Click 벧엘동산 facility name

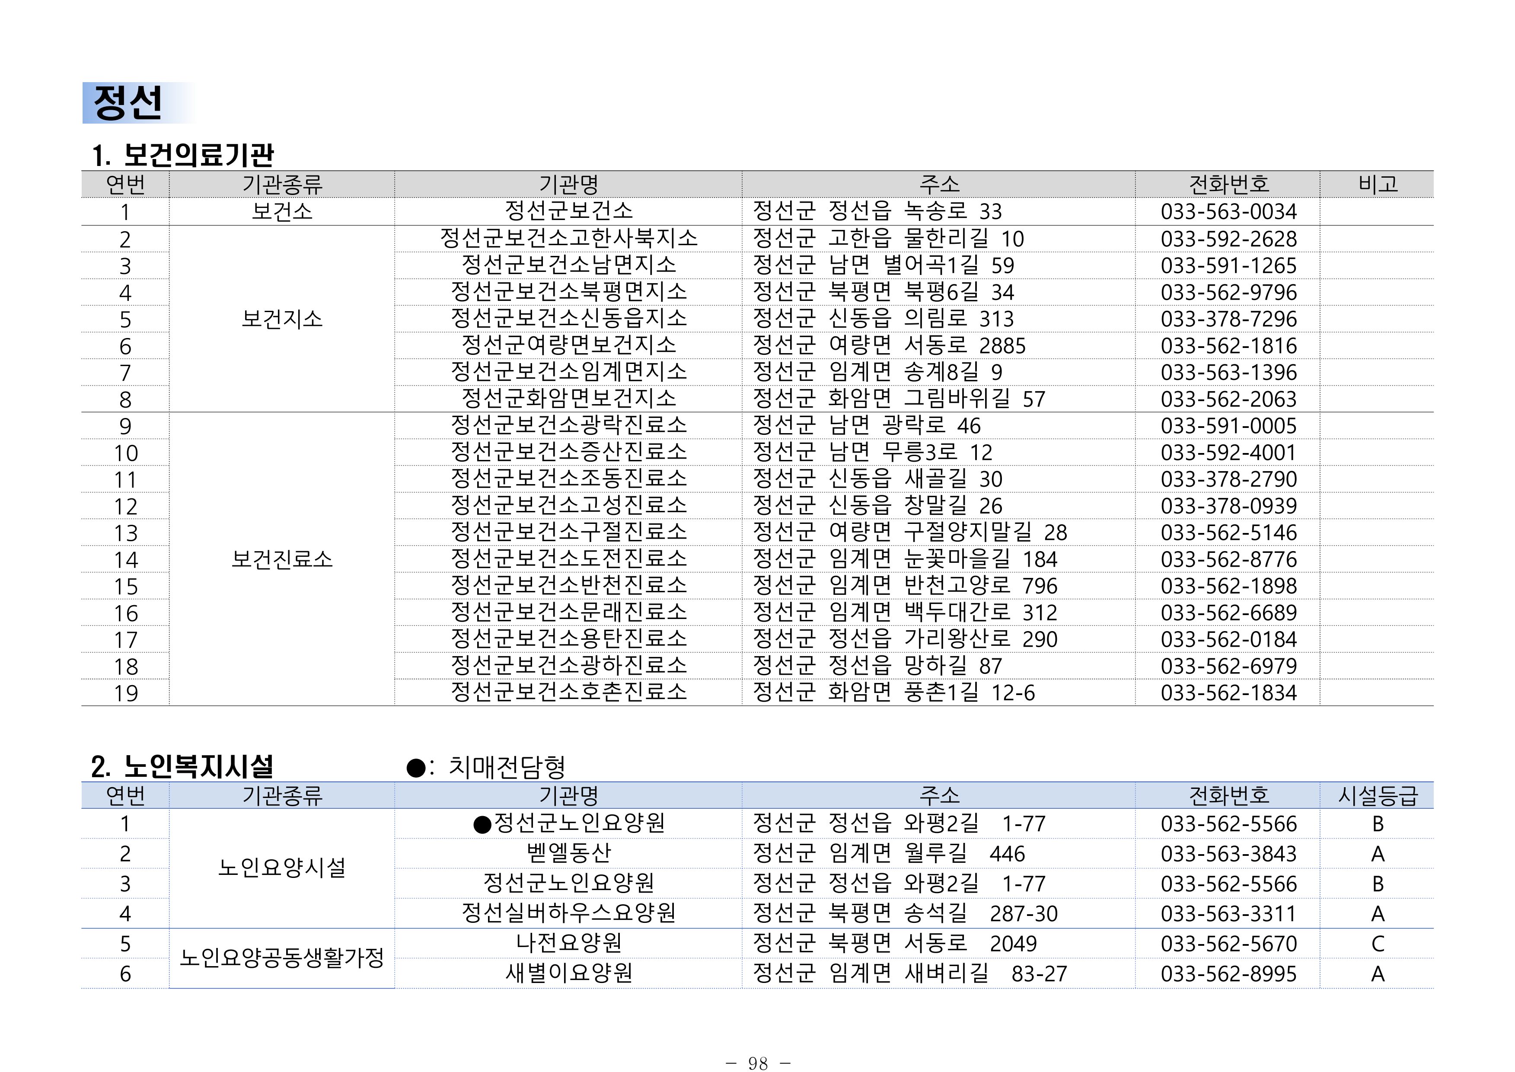coord(568,853)
